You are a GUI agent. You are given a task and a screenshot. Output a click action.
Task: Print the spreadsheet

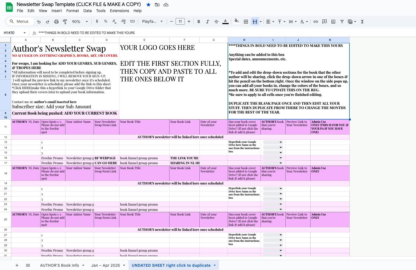(56, 22)
